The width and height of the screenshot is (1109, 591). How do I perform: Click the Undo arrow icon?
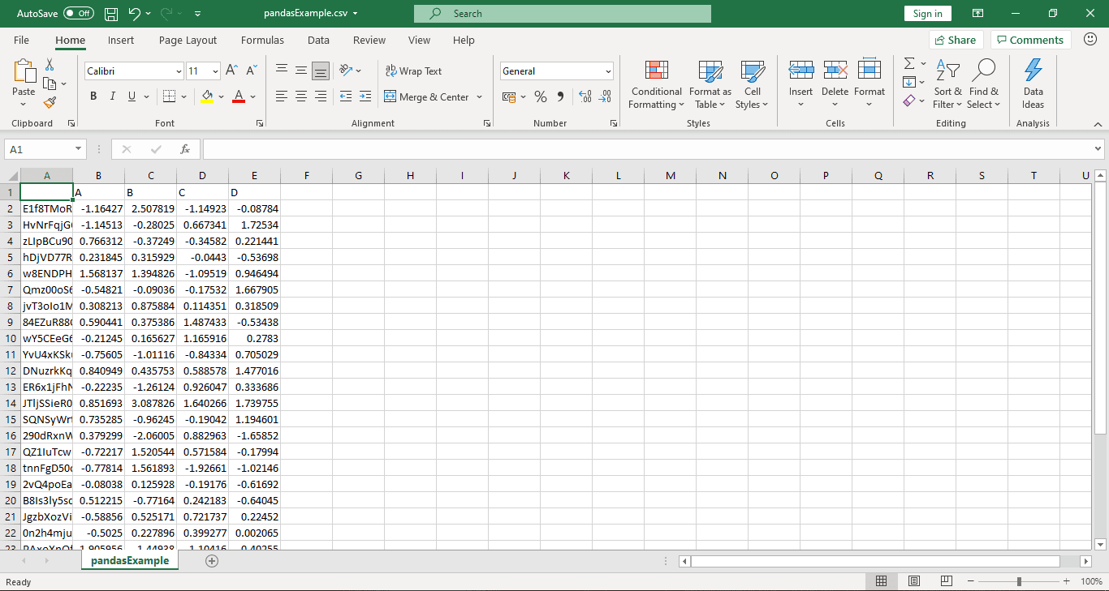[x=134, y=14]
